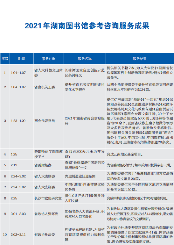The height and width of the screenshot is (245, 174).
Task: Click the 先进制造业促进条例 cell
Action: coord(85,176)
